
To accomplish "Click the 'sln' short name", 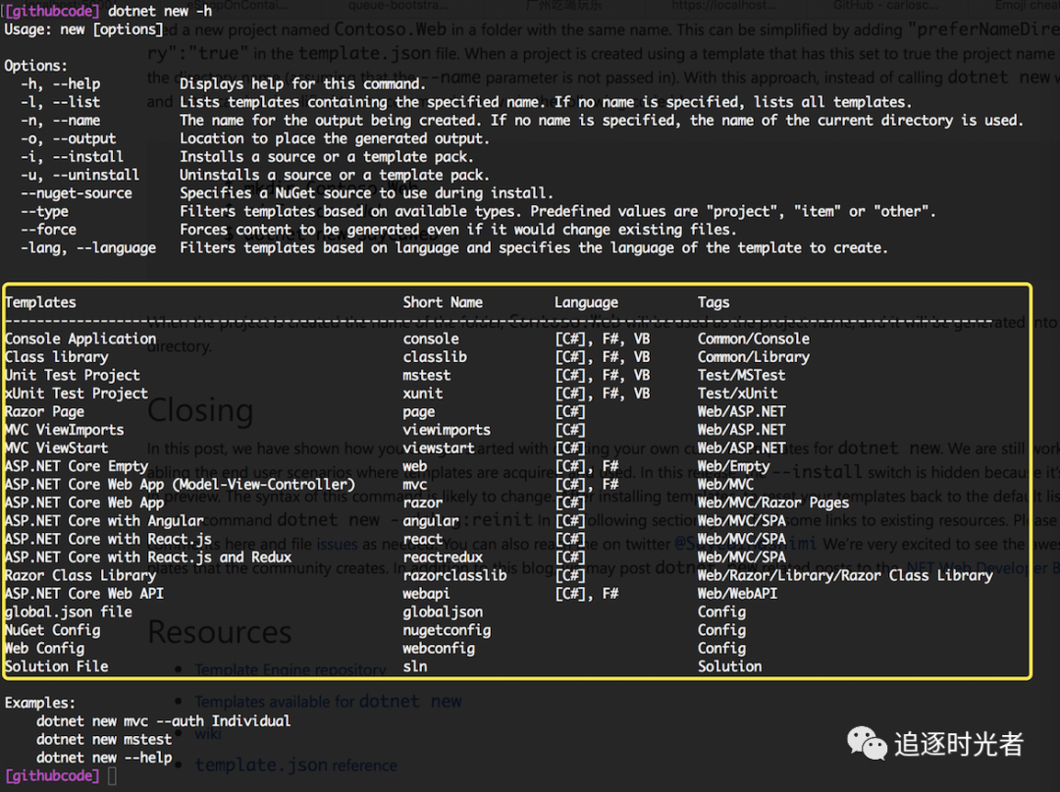I will tap(414, 667).
